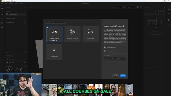The image size is (171, 96).
Task: Switch assets to list view icon
Action: pyautogui.click(x=25, y=63)
